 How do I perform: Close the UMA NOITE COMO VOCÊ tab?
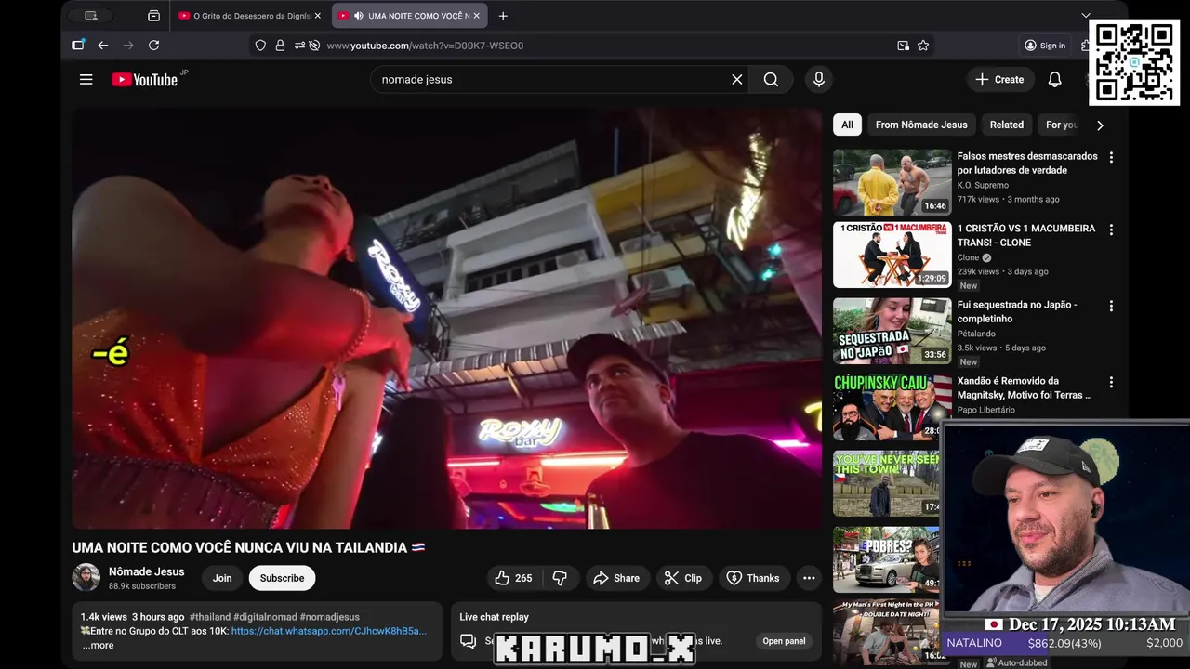tap(478, 16)
